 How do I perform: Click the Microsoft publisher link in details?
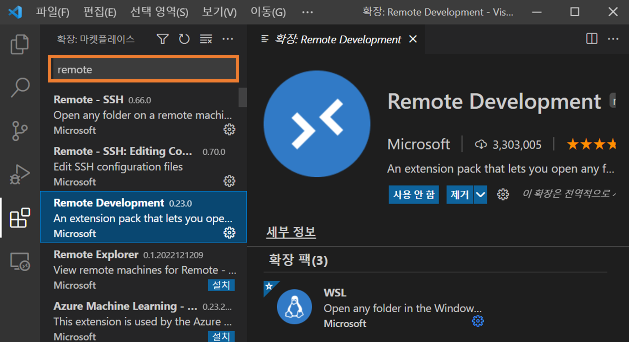pyautogui.click(x=419, y=144)
